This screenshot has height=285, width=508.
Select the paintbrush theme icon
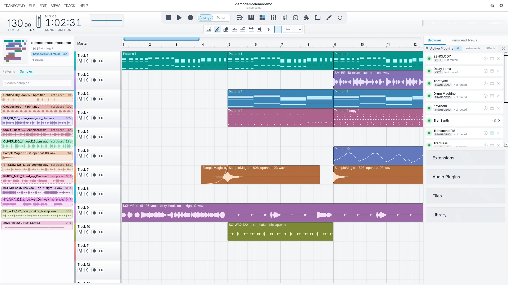[329, 18]
